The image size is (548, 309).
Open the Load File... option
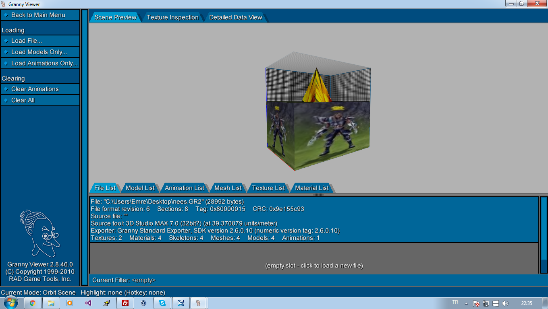(x=40, y=41)
